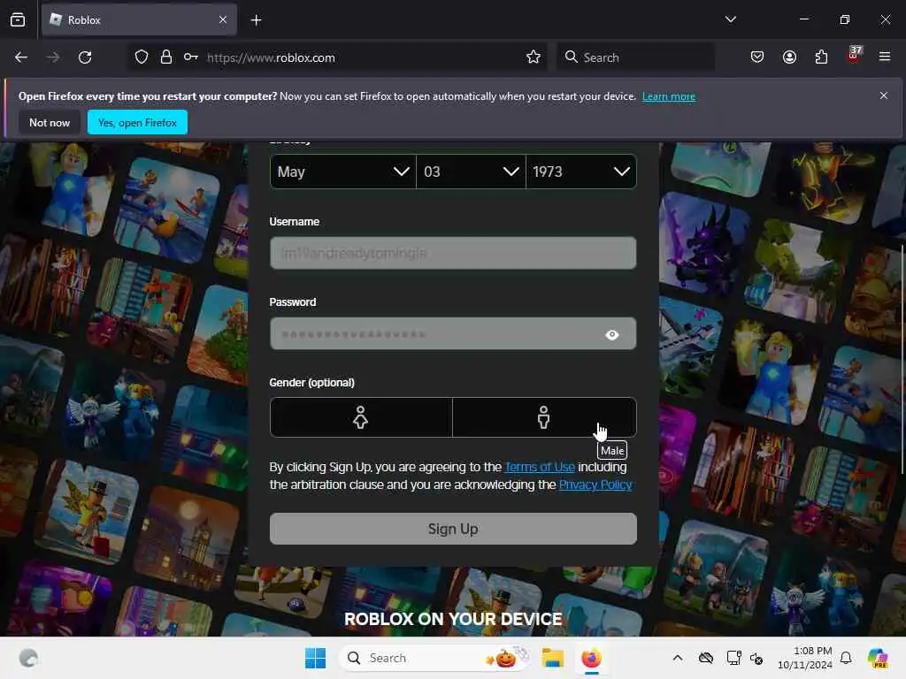Click the taskbar Search box
This screenshot has width=906, height=679.
pyautogui.click(x=434, y=658)
